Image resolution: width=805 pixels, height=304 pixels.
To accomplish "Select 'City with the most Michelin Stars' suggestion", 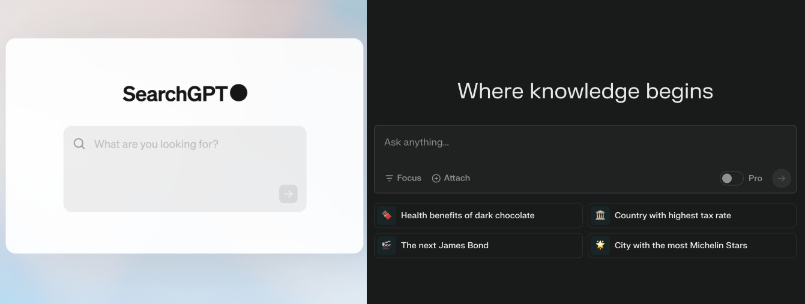I will (692, 245).
